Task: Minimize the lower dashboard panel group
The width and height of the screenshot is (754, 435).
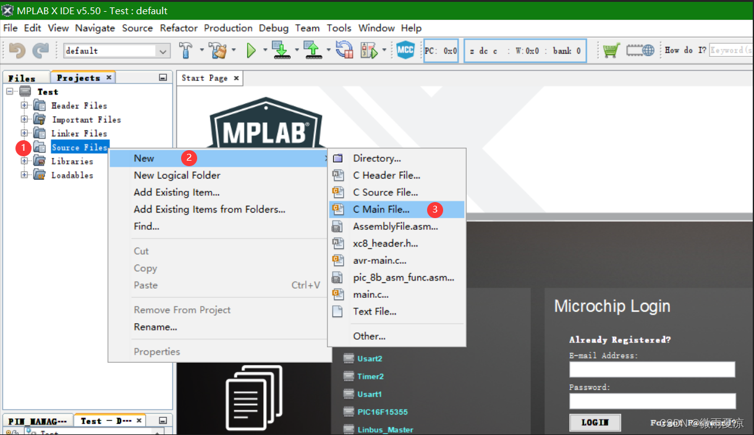Action: (163, 421)
